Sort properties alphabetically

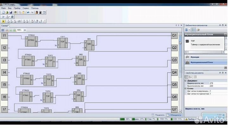click(190, 77)
